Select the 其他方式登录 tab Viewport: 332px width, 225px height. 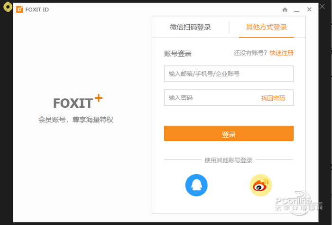(267, 27)
